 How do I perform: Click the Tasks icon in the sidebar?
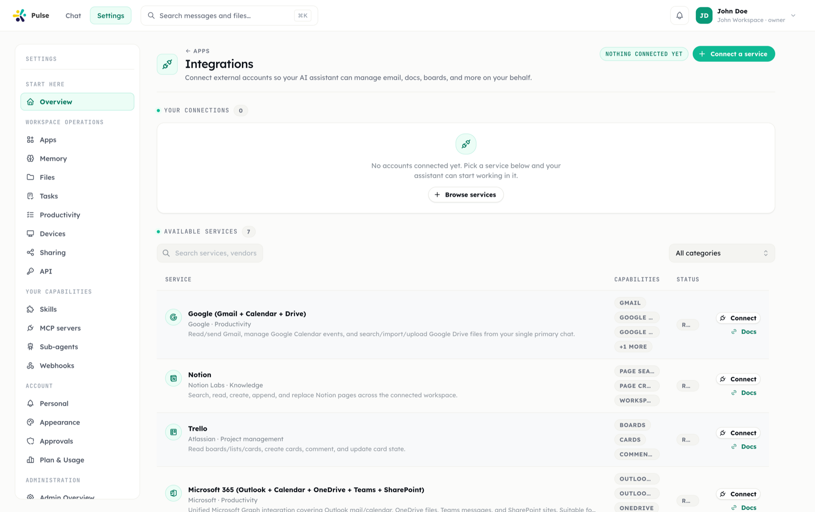(30, 196)
